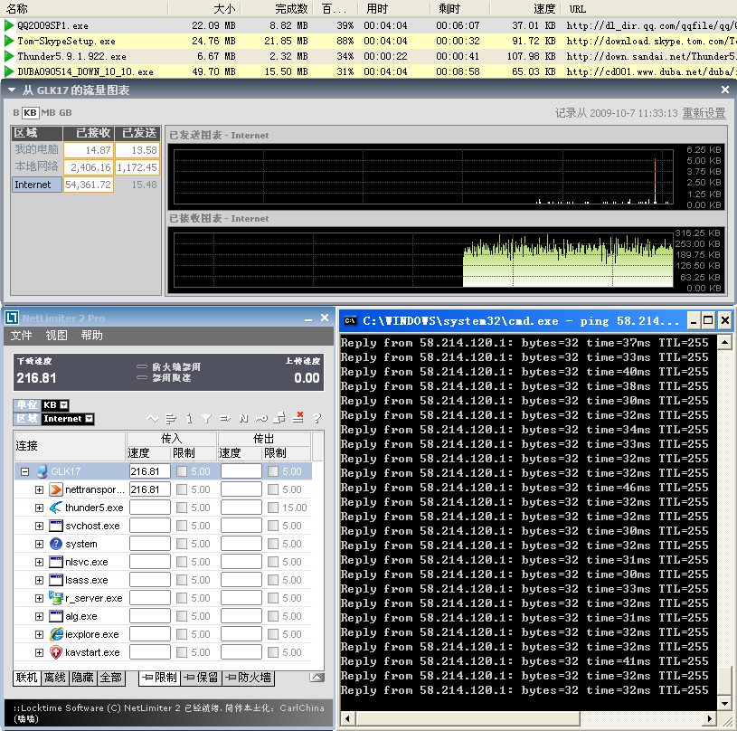Toggle incoming limit checkbox for svchost.exe

tap(182, 526)
